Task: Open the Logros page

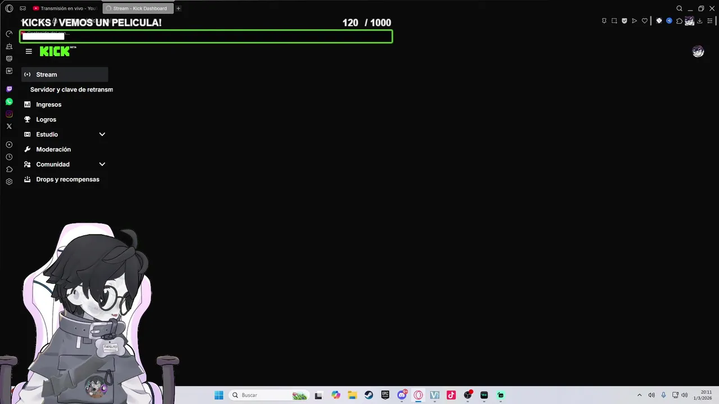Action: tap(46, 120)
